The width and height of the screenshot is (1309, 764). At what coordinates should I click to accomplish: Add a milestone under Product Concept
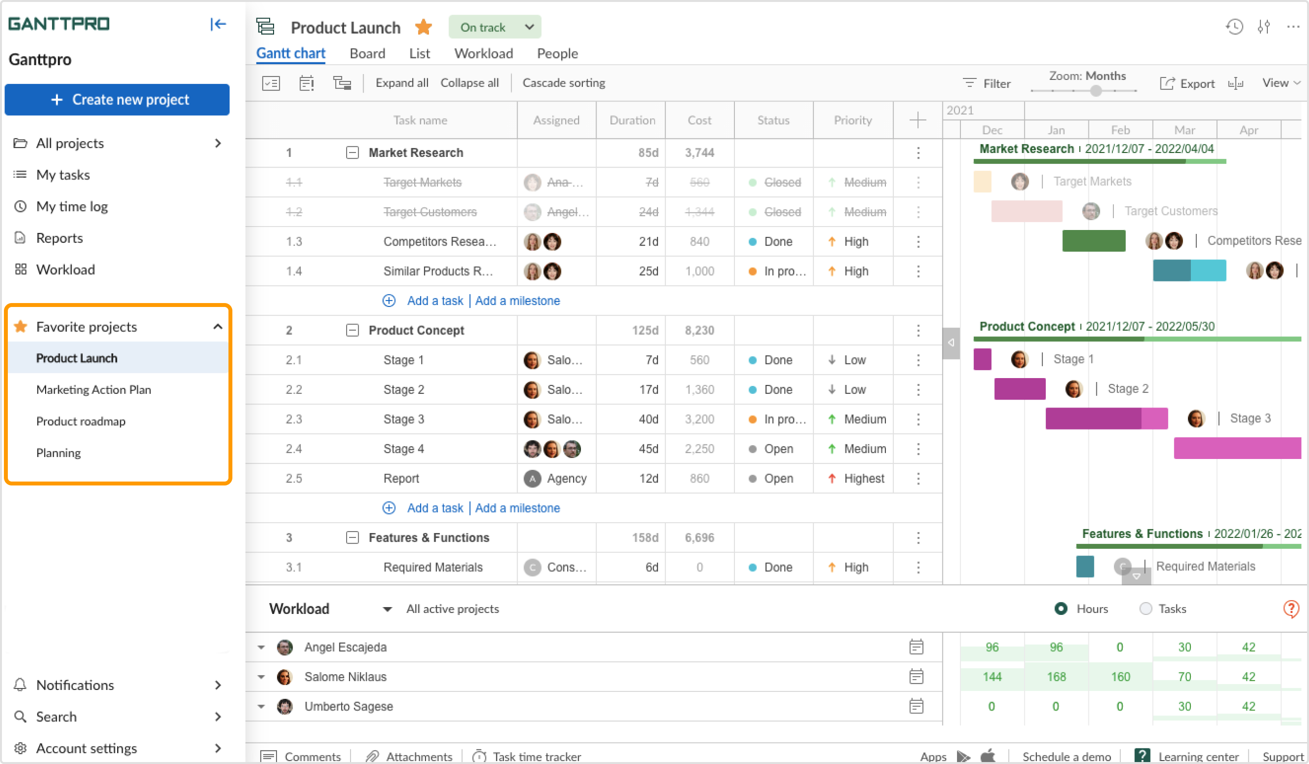pyautogui.click(x=517, y=509)
